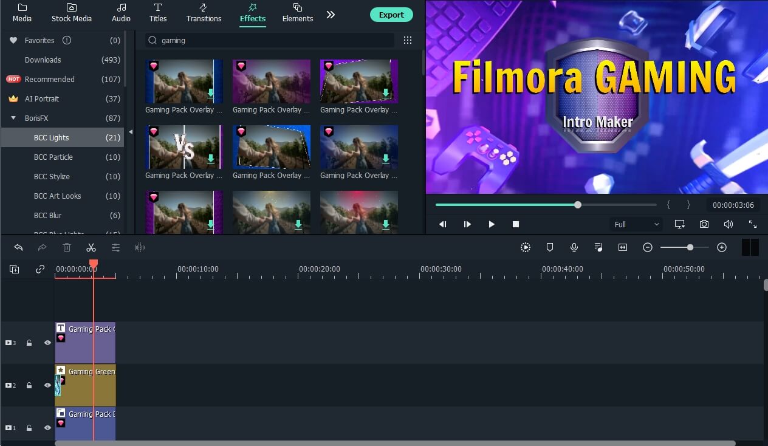The width and height of the screenshot is (768, 446).
Task: Open the Edit adjustments sliders icon
Action: click(115, 247)
